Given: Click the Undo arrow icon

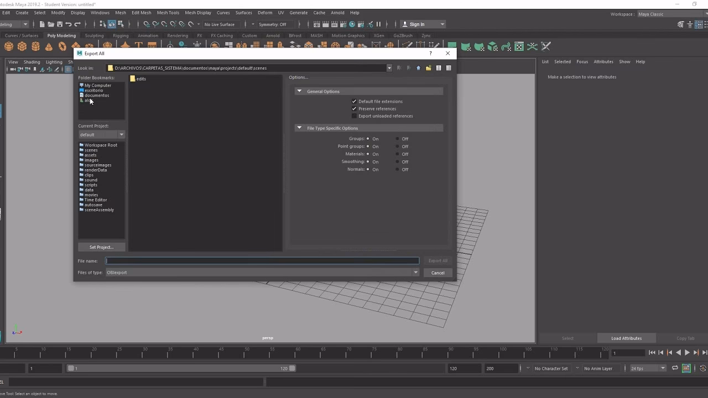Looking at the screenshot, I should click(x=68, y=24).
